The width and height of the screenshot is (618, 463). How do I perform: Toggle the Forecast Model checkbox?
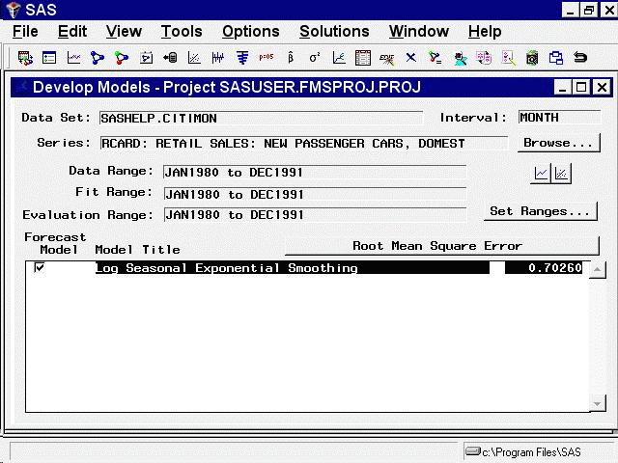pyautogui.click(x=40, y=268)
